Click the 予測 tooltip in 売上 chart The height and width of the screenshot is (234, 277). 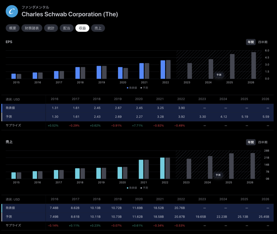[218, 175]
